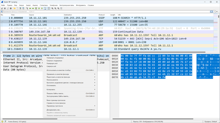Open expert information status icon
This screenshot has height=123, width=220.
pyautogui.click(x=2, y=121)
